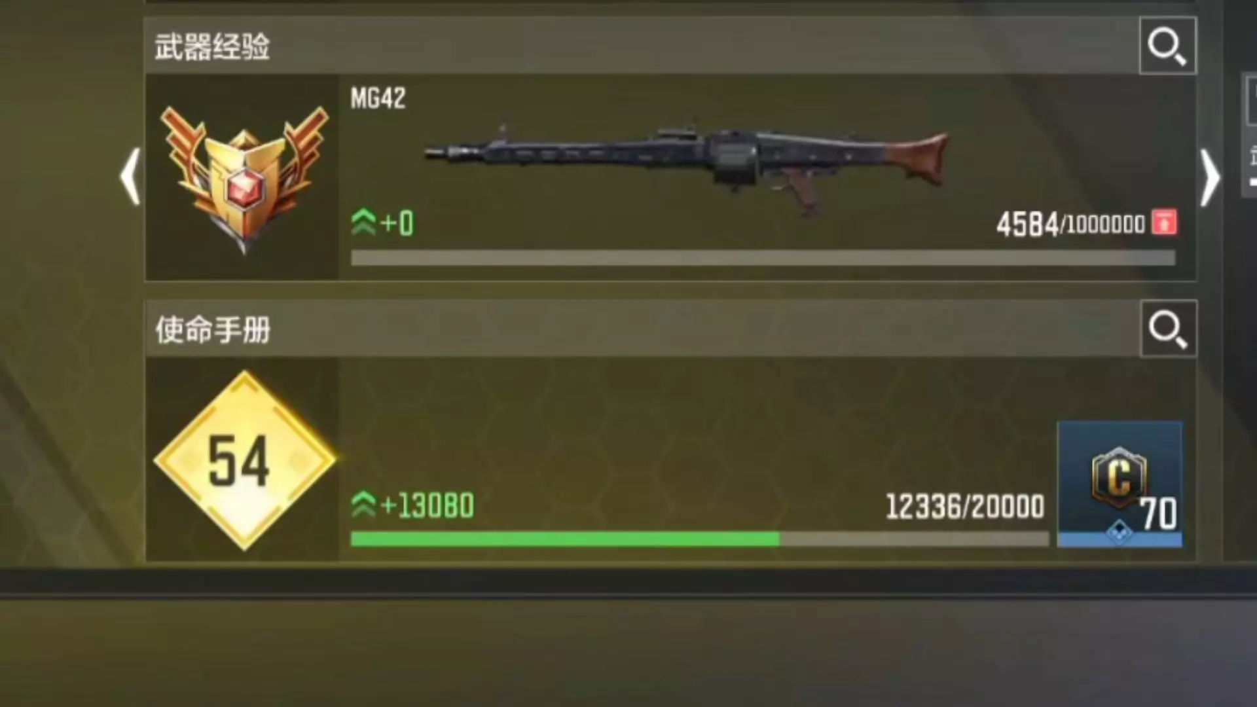The height and width of the screenshot is (707, 1257).
Task: Tap the red weapon XP card icon
Action: click(1164, 222)
